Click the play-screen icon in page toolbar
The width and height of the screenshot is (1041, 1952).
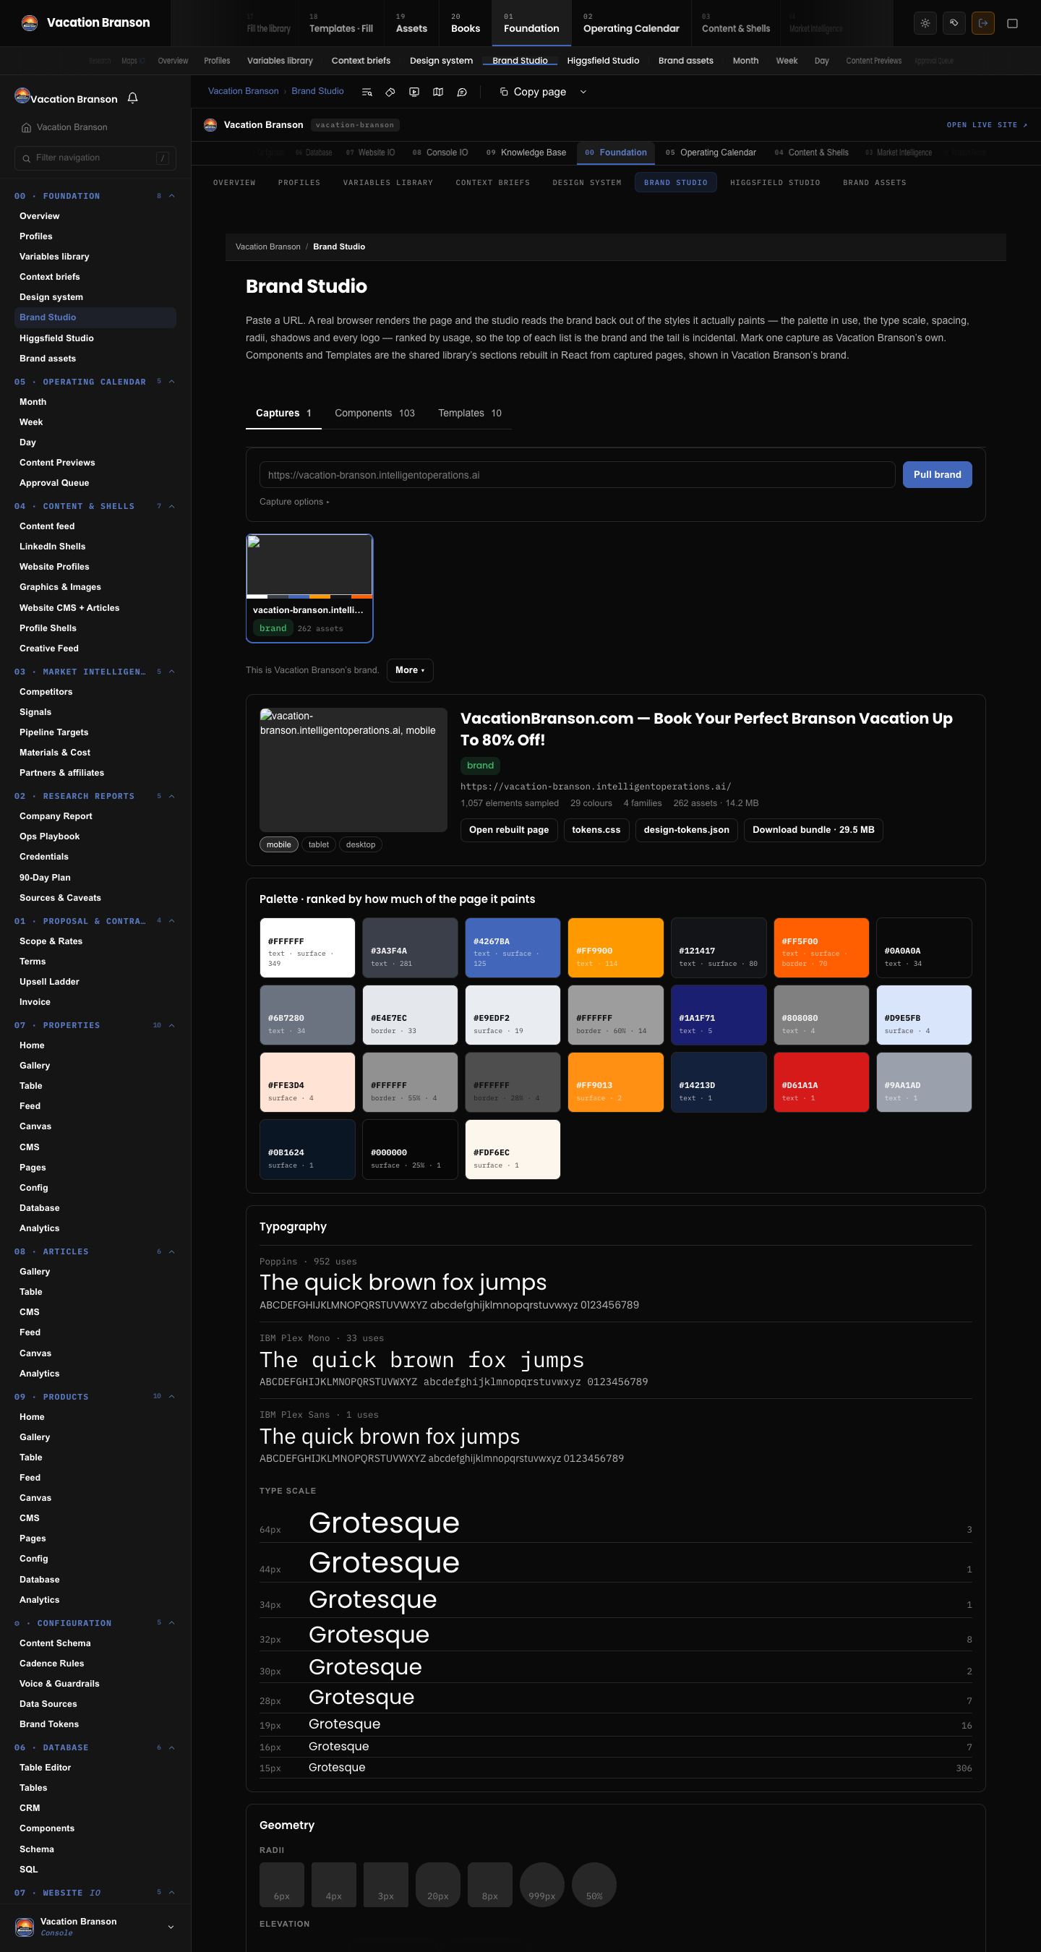[414, 92]
